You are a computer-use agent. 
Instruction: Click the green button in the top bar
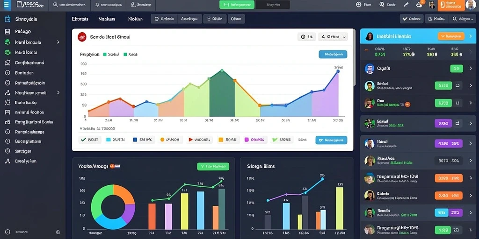click(237, 5)
